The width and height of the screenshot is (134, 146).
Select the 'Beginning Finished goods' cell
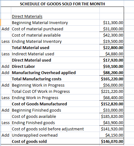click(55, 110)
